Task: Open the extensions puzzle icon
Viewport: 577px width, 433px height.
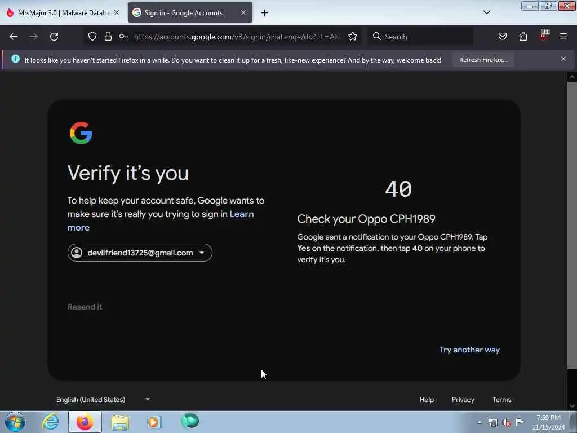Action: [523, 37]
